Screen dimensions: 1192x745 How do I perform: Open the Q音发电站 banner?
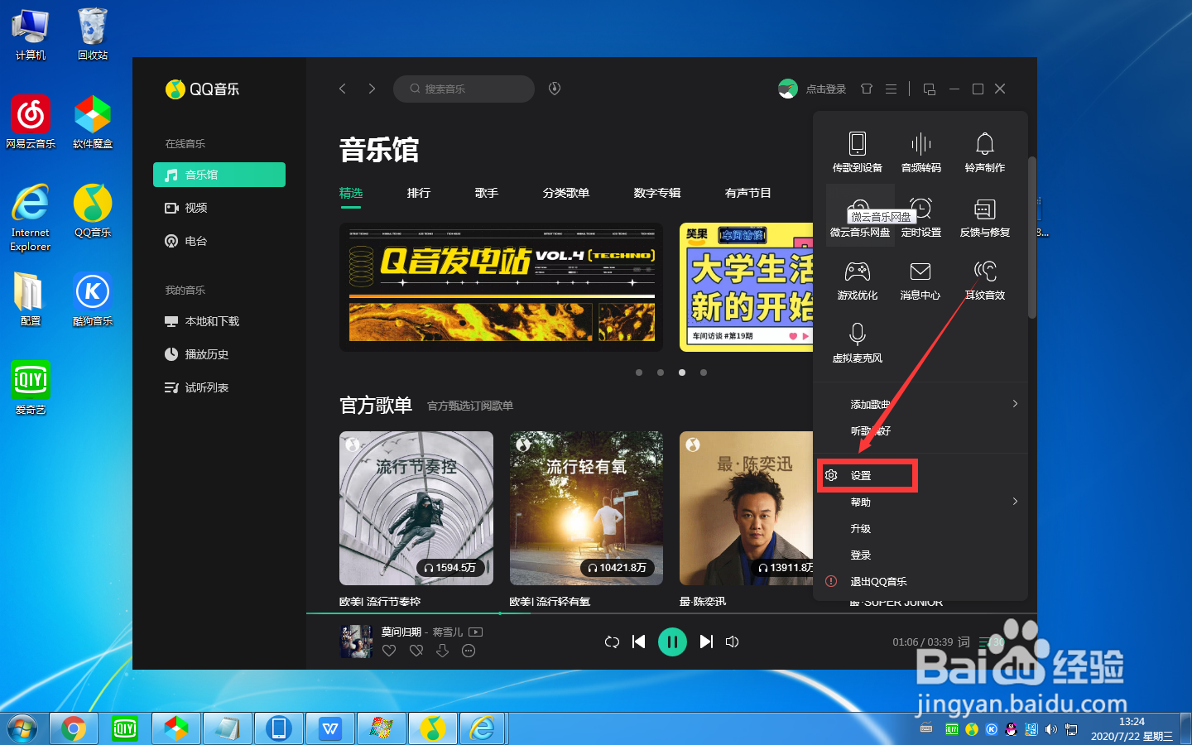[502, 287]
